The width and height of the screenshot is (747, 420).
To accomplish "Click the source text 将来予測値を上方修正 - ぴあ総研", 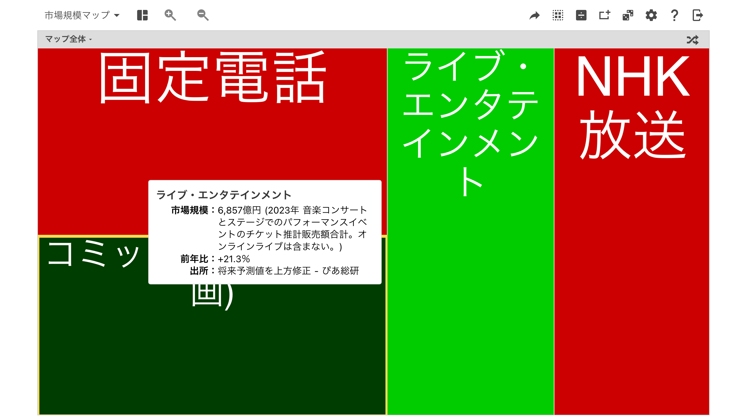I will pos(288,271).
